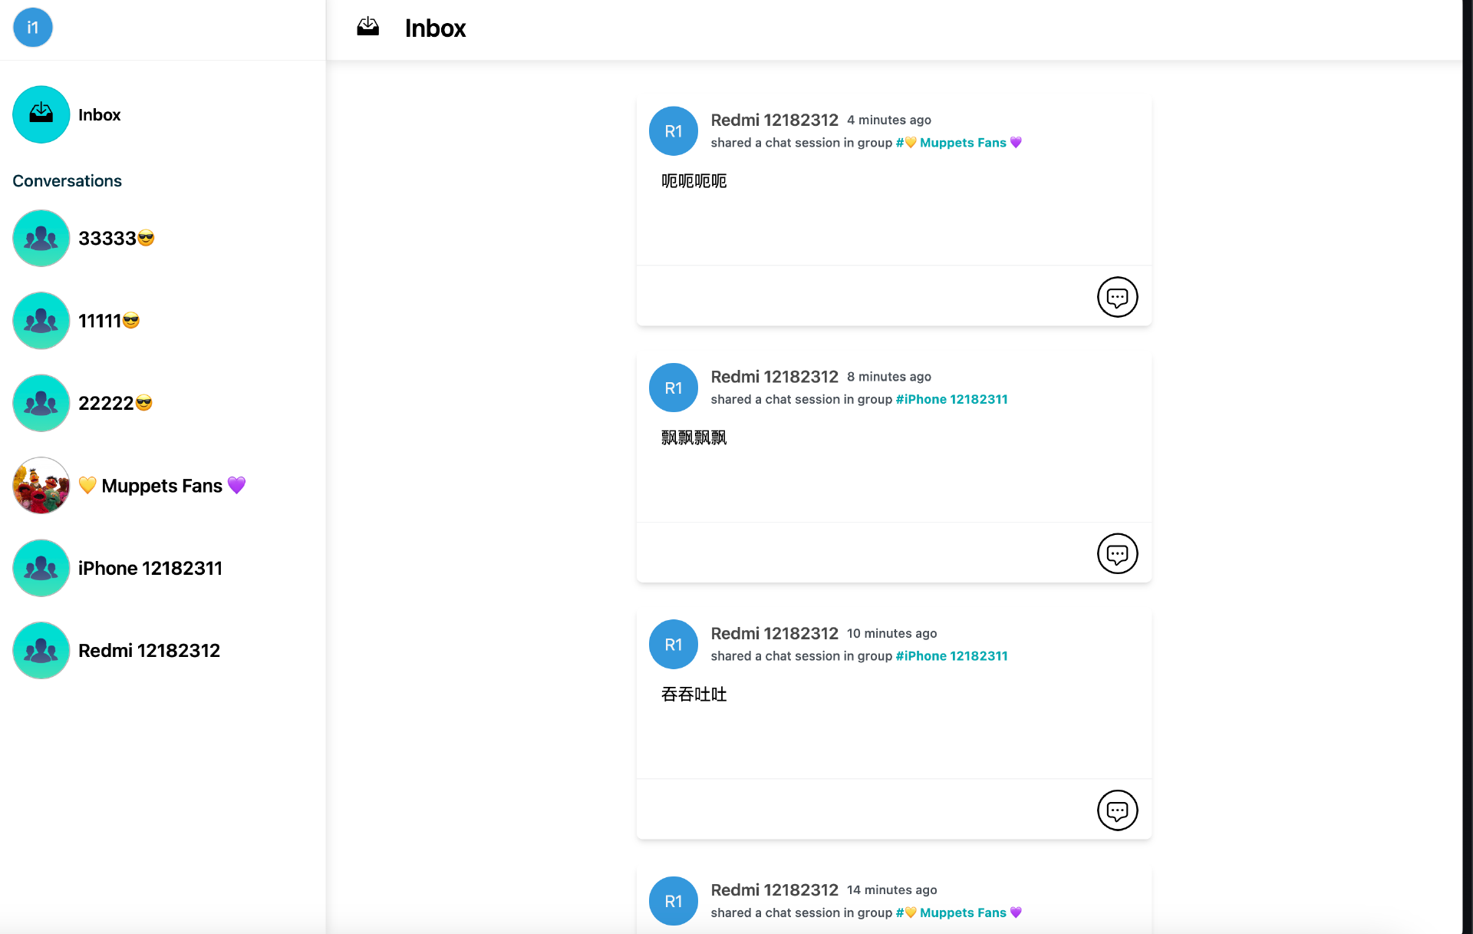Click the #Muppets Fans group link
Image resolution: width=1473 pixels, height=934 pixels.
pos(964,143)
